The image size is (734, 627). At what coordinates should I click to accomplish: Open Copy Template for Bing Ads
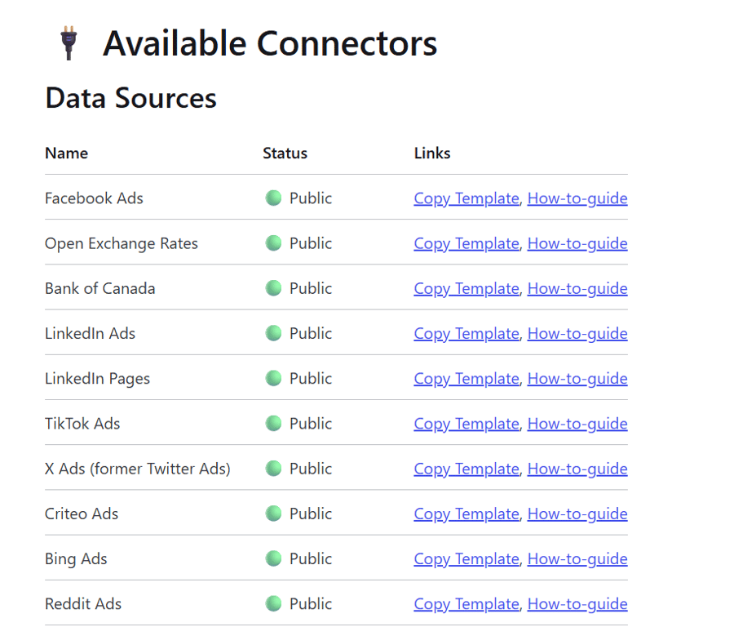[x=466, y=559]
